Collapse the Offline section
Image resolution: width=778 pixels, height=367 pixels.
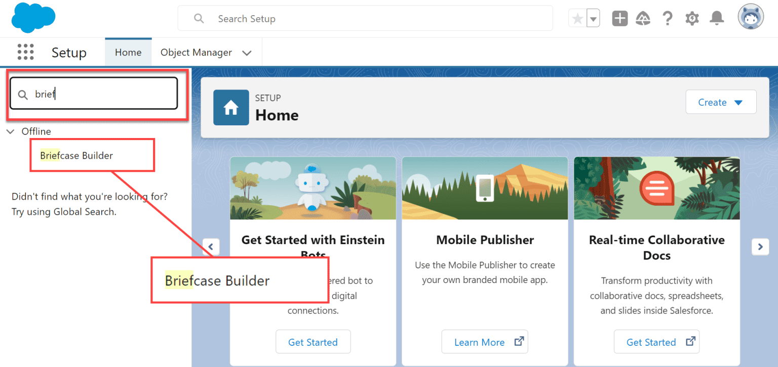point(10,131)
